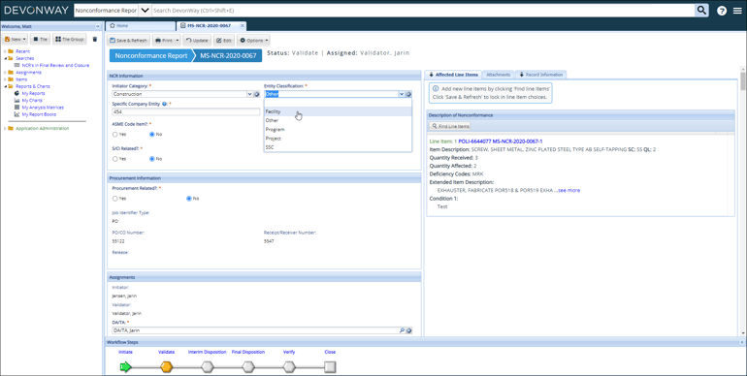The width and height of the screenshot is (747, 376).
Task: Click the Specific Company Entity help icon
Action: coord(164,104)
